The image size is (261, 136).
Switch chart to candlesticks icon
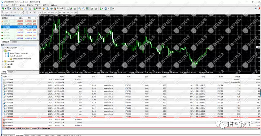(71, 9)
